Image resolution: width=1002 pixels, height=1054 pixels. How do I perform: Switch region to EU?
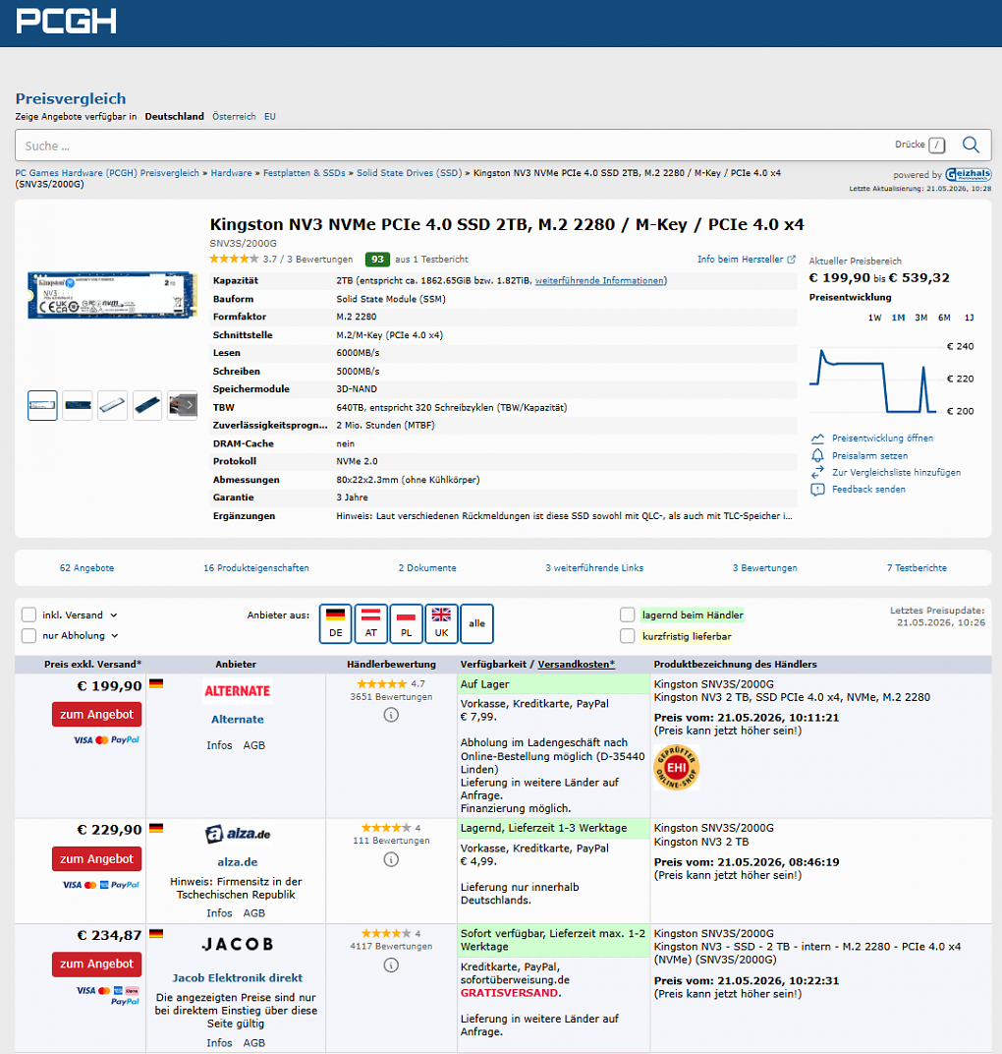click(269, 116)
